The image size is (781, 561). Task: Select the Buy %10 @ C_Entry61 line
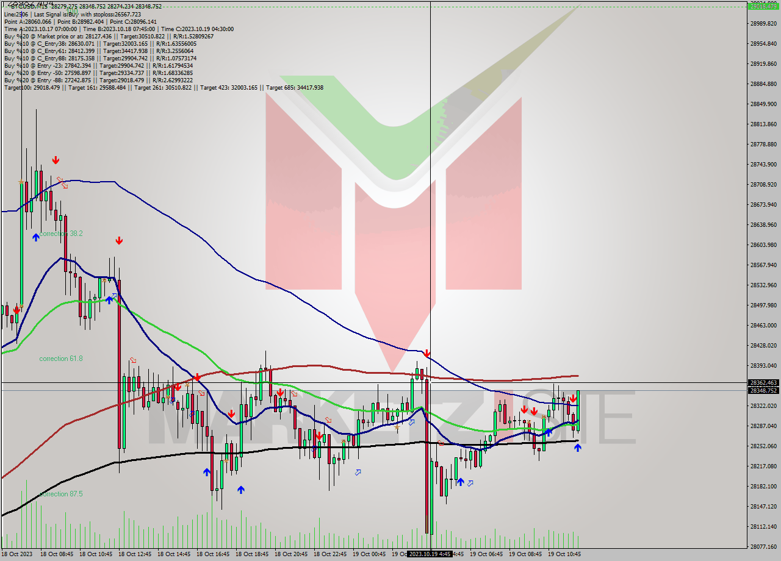(x=99, y=51)
